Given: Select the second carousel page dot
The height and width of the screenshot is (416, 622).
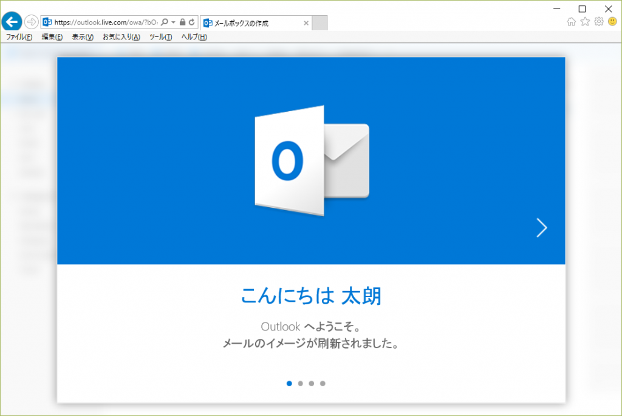Looking at the screenshot, I should (300, 383).
